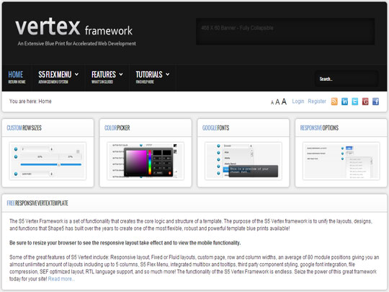Open the Responsive Options preview image
Viewport: 389px width, 292px height.
point(341,161)
